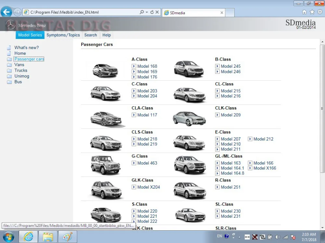Open the Model 204 link

tap(147, 96)
